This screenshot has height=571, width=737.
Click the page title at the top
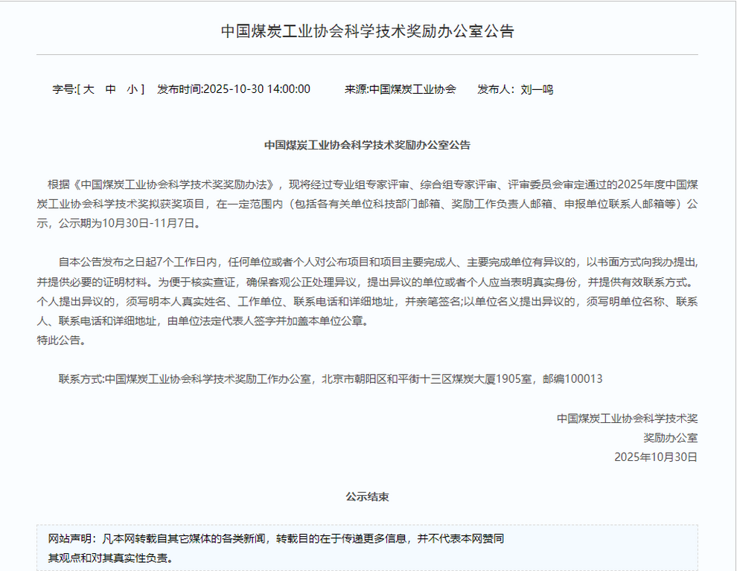click(x=367, y=31)
